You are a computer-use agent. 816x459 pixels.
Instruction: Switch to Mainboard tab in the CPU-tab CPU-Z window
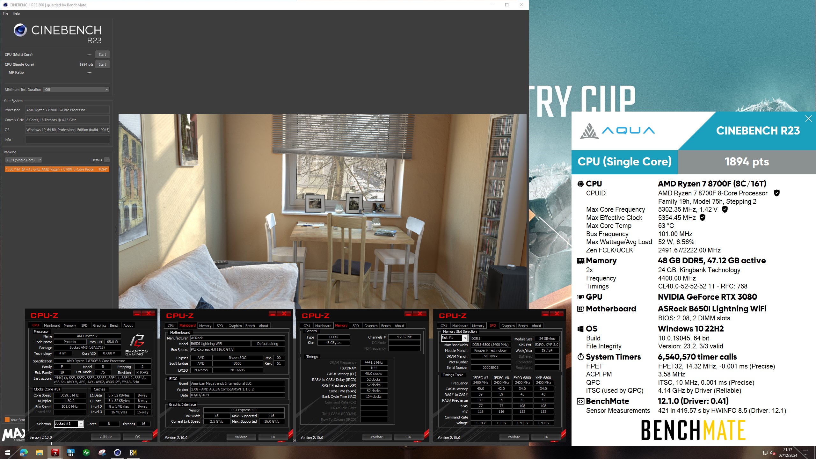click(52, 325)
